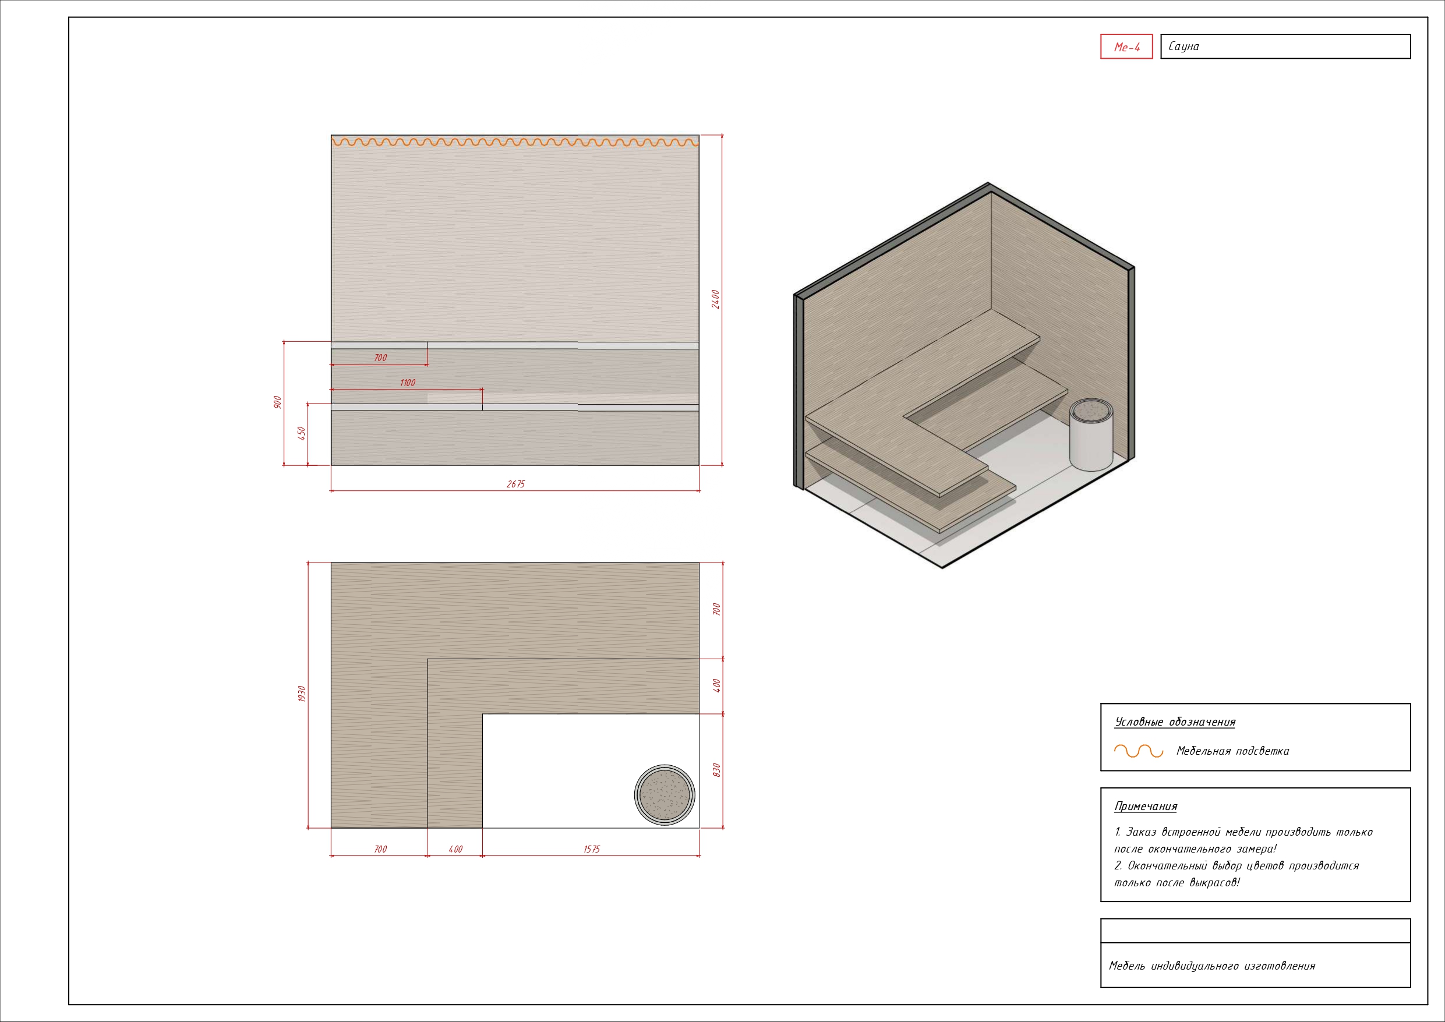Click the 2675 width dimension text

pos(515,484)
